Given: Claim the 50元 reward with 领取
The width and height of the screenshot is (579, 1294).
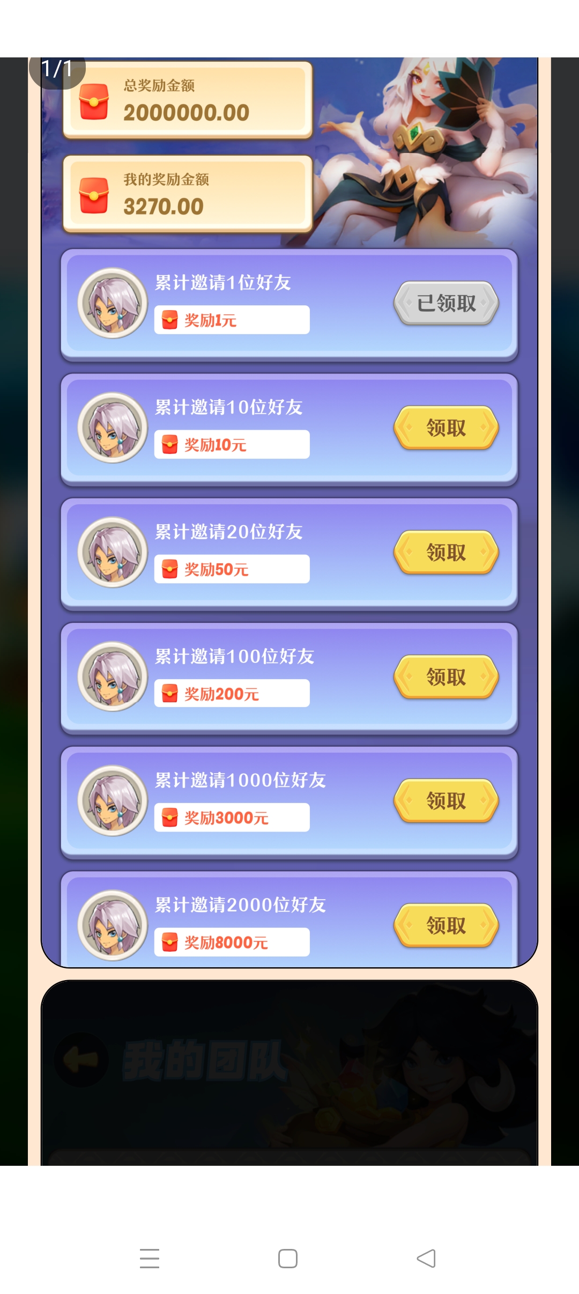Looking at the screenshot, I should [446, 552].
